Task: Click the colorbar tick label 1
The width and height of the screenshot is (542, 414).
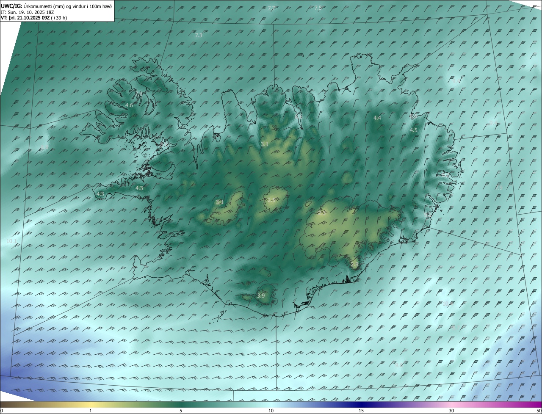Action: [91, 411]
